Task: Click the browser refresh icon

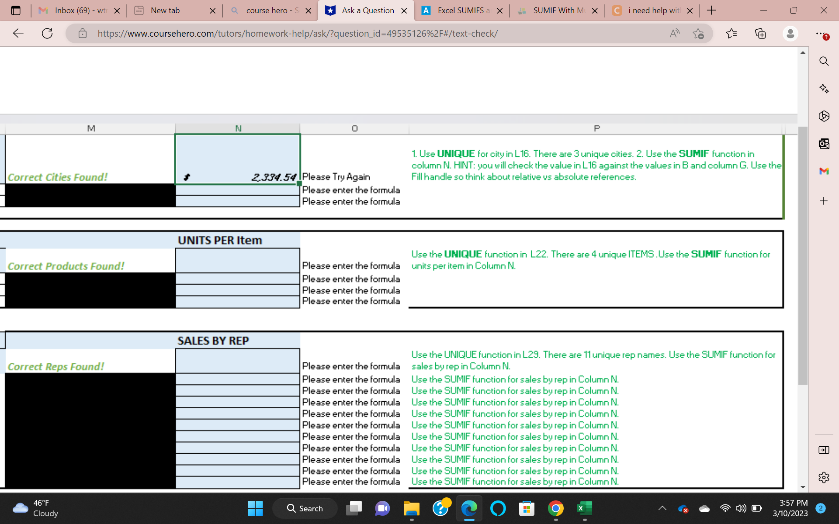Action: pos(46,33)
